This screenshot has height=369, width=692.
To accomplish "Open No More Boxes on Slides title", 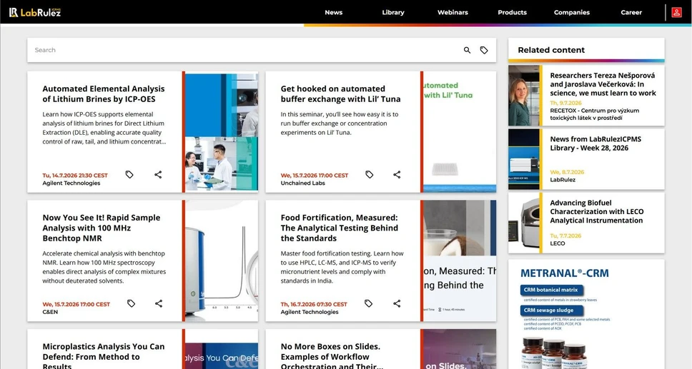I will coord(332,355).
